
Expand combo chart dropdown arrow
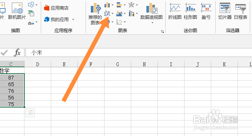137,13
